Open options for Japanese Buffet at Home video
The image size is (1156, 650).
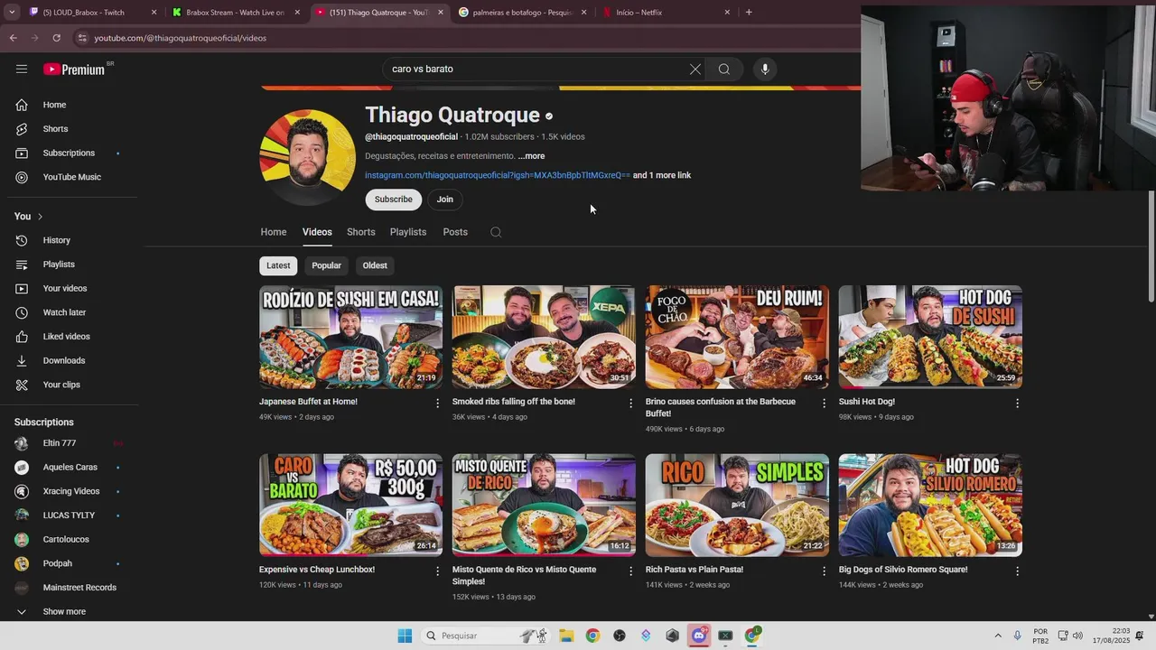(x=438, y=403)
